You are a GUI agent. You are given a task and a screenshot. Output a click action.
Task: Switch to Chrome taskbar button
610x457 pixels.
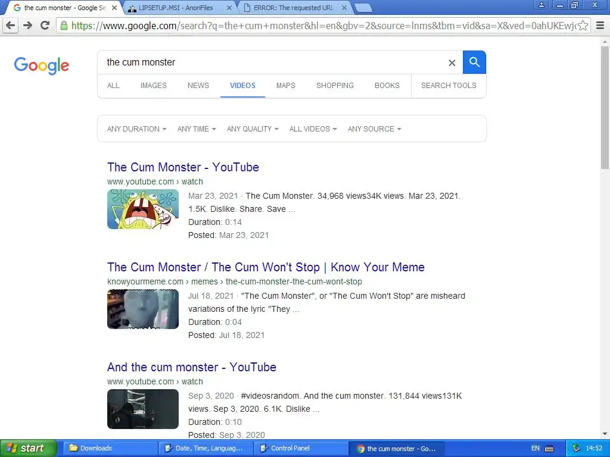tap(397, 449)
